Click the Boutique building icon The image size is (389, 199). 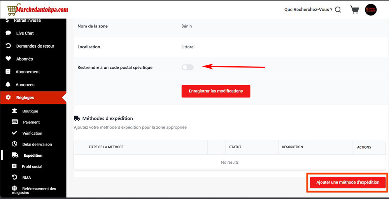coord(15,111)
